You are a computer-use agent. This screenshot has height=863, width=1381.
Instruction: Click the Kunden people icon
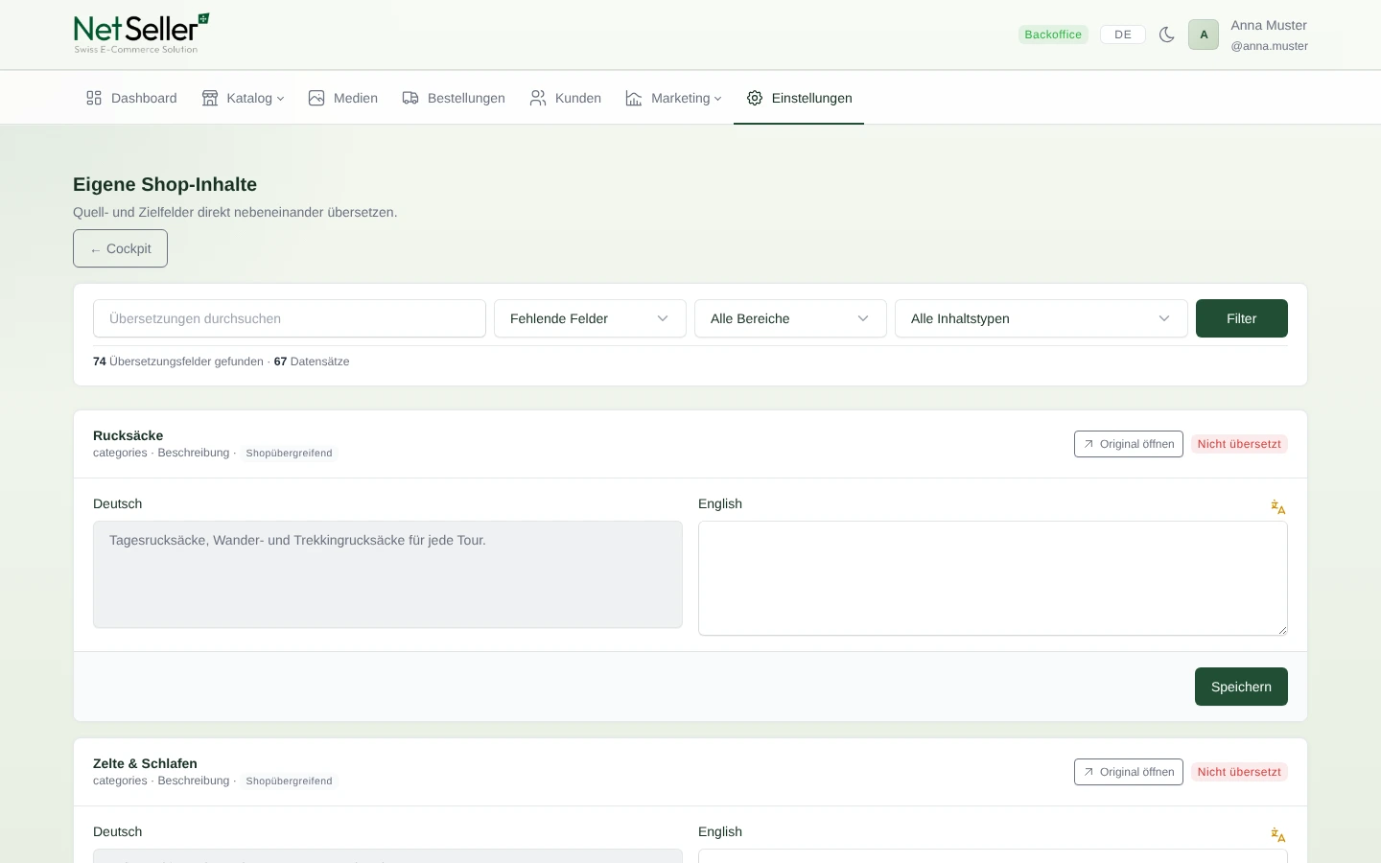point(538,98)
